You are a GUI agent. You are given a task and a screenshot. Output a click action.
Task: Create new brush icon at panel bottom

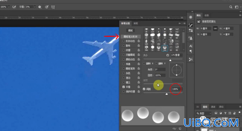[x=180, y=129]
